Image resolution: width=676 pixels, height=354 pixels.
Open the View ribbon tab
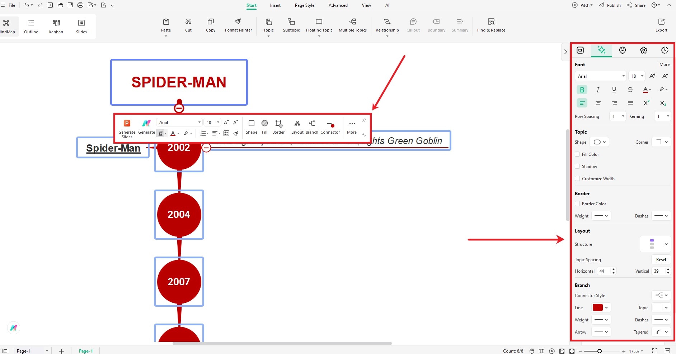pos(366,5)
